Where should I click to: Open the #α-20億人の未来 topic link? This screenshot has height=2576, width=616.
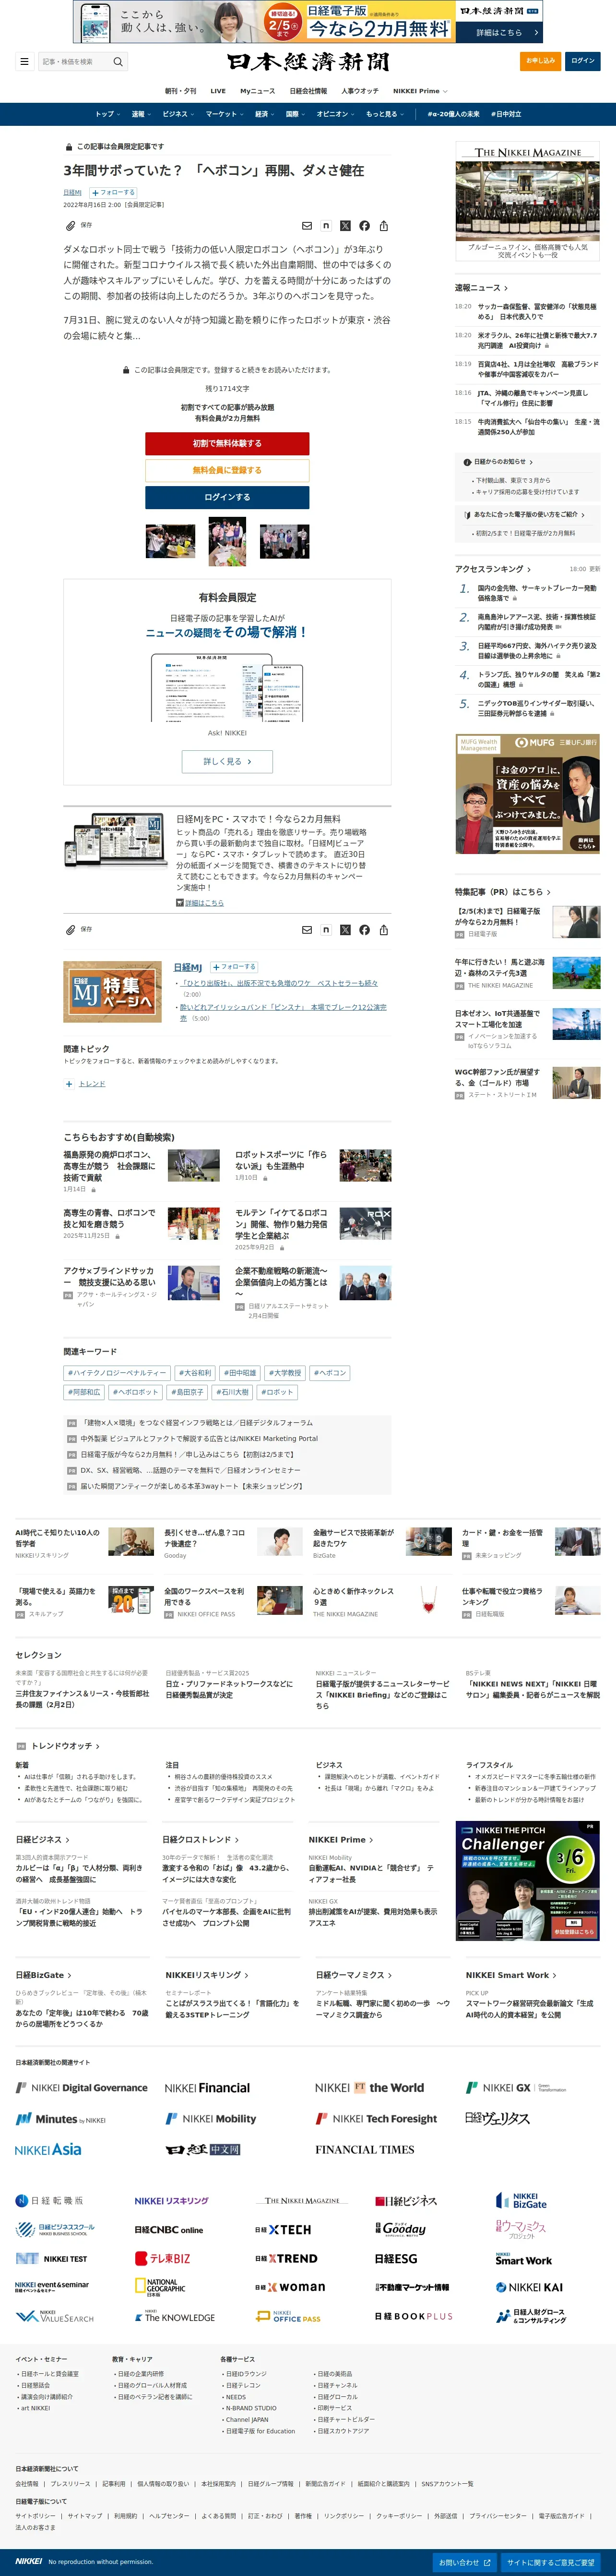(453, 114)
